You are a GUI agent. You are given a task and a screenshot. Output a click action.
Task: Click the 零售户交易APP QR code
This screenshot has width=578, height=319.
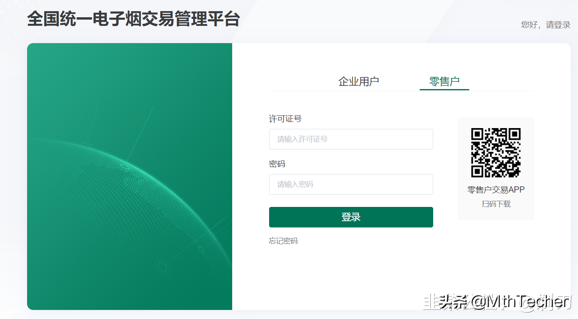pyautogui.click(x=496, y=153)
